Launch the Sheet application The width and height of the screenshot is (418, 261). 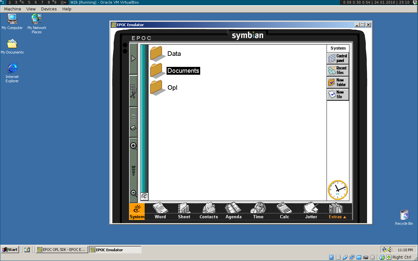(x=184, y=211)
